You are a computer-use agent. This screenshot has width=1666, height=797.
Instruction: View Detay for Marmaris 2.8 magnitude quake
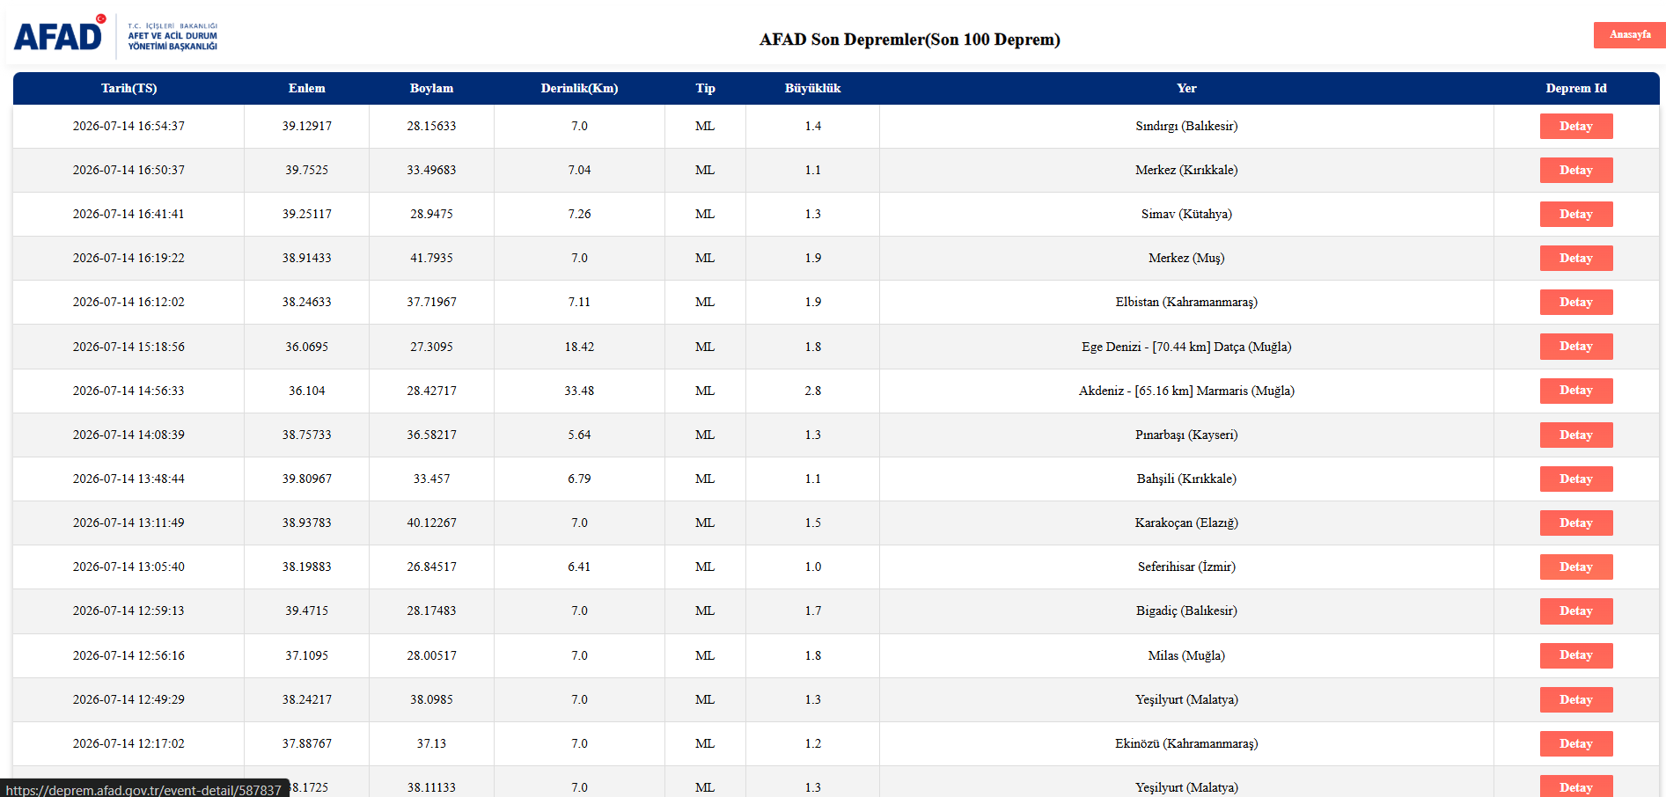pos(1575,390)
